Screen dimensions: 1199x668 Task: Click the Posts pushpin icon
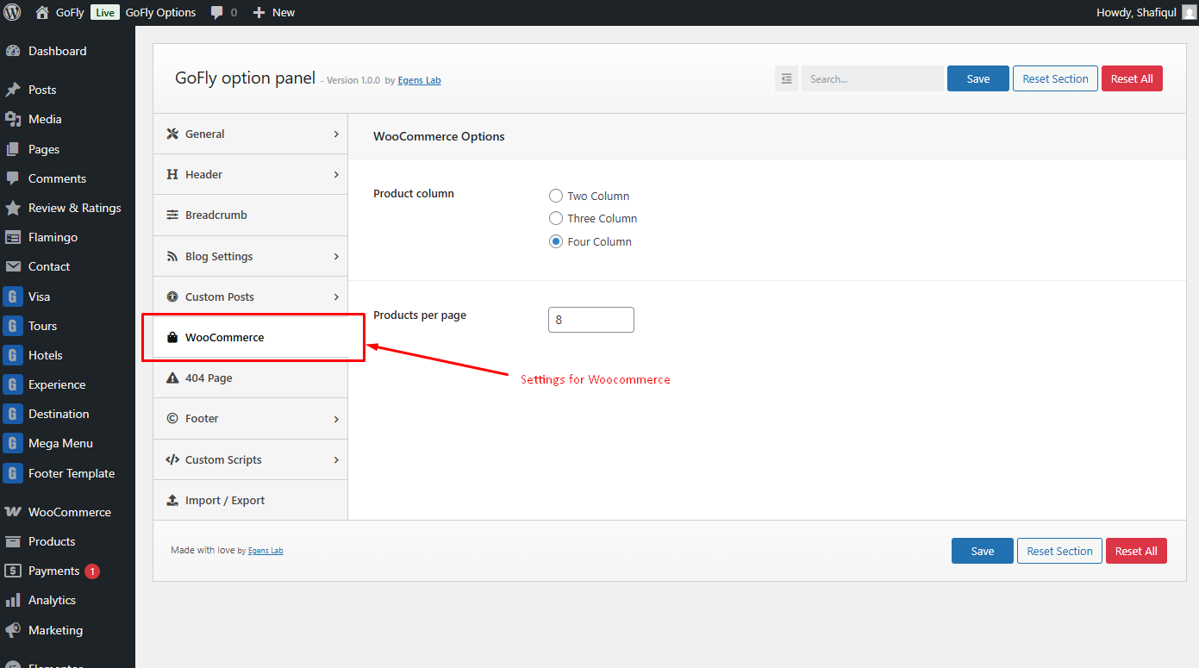pyautogui.click(x=13, y=90)
